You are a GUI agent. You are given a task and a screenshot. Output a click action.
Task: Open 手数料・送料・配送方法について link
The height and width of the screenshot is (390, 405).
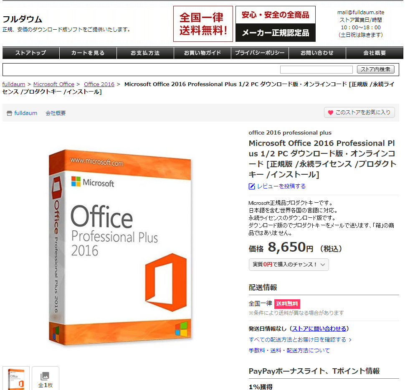(x=289, y=351)
